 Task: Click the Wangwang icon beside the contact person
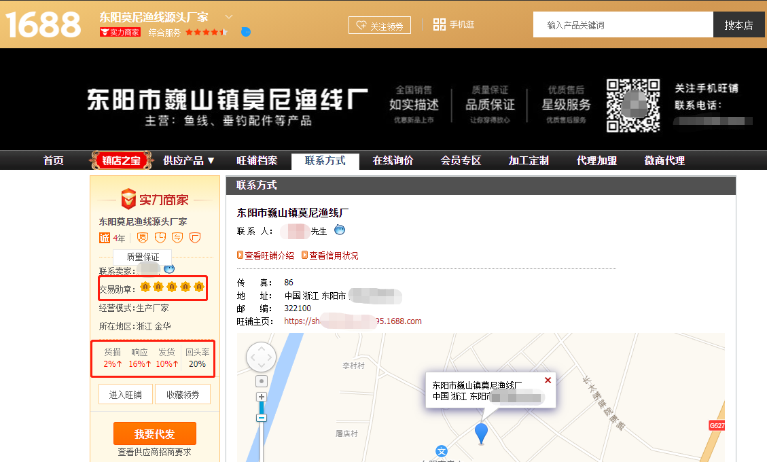coord(340,230)
